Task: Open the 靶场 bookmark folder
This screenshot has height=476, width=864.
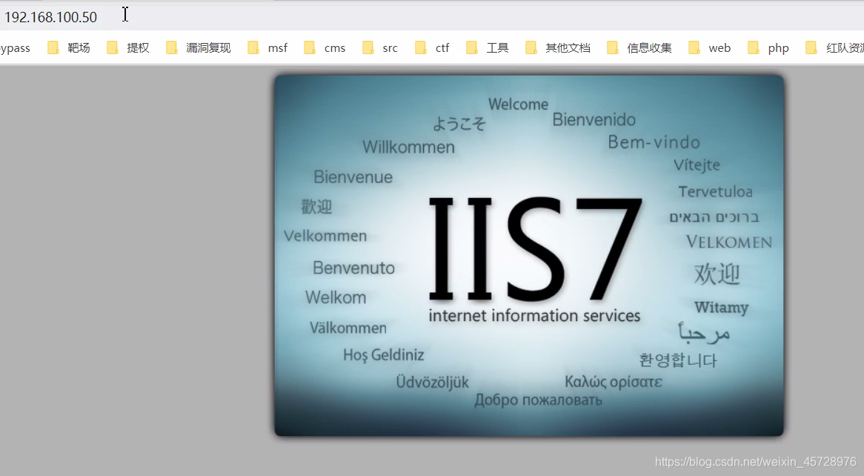Action: click(68, 48)
